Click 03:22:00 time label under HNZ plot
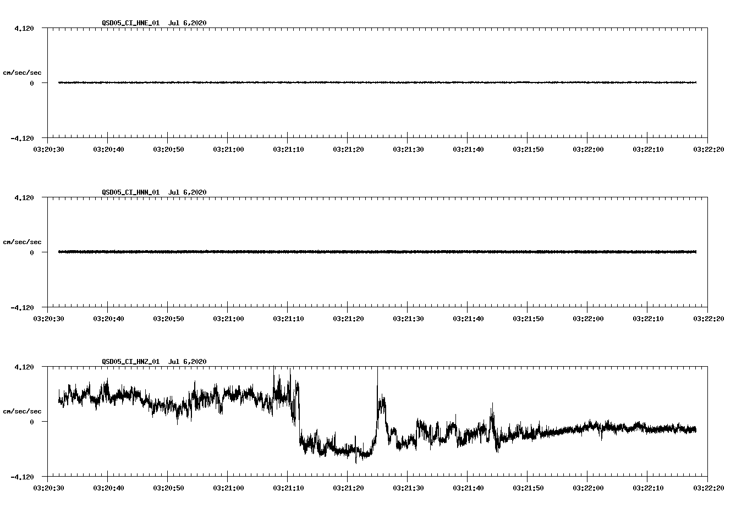 587,488
